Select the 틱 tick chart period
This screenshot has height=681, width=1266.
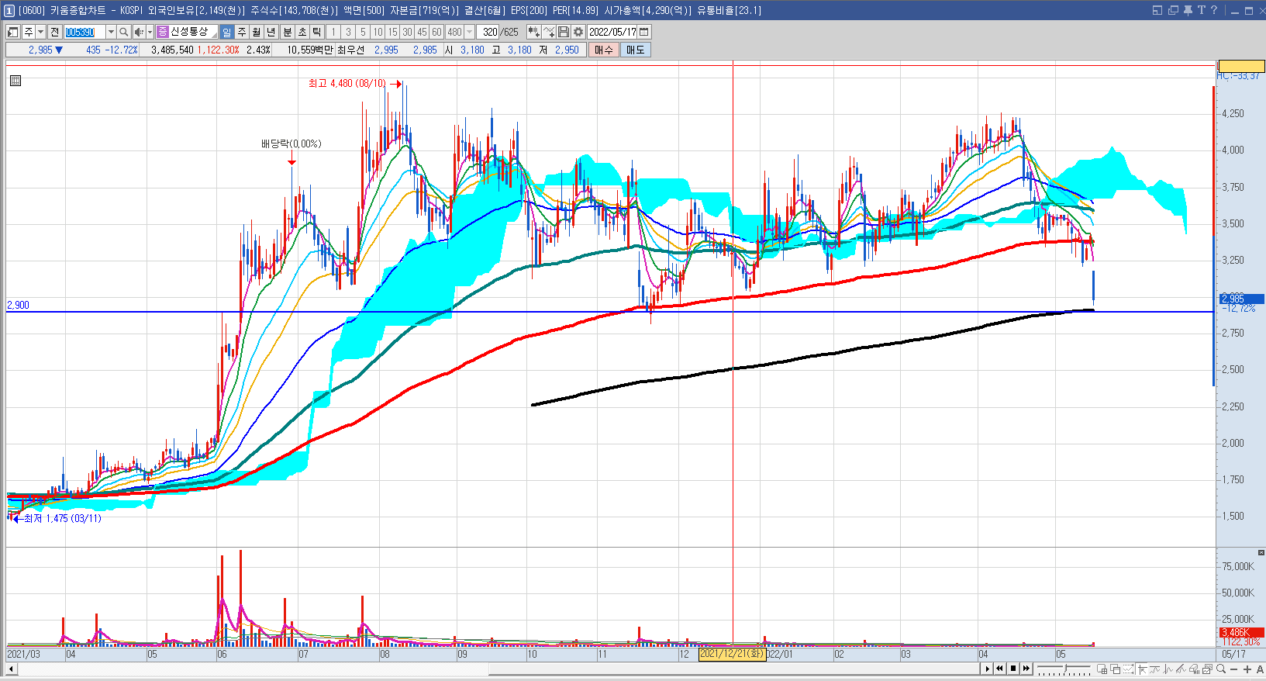tap(316, 32)
